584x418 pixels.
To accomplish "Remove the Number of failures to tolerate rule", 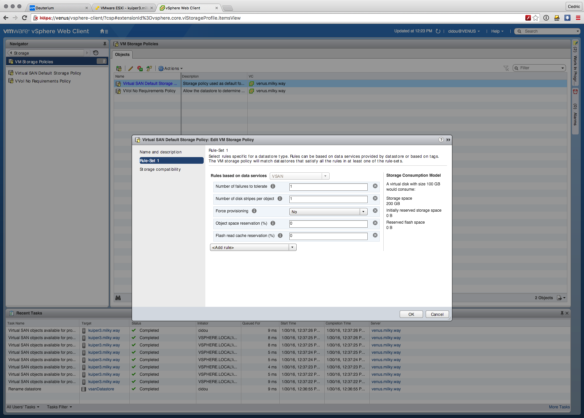I will click(x=375, y=186).
